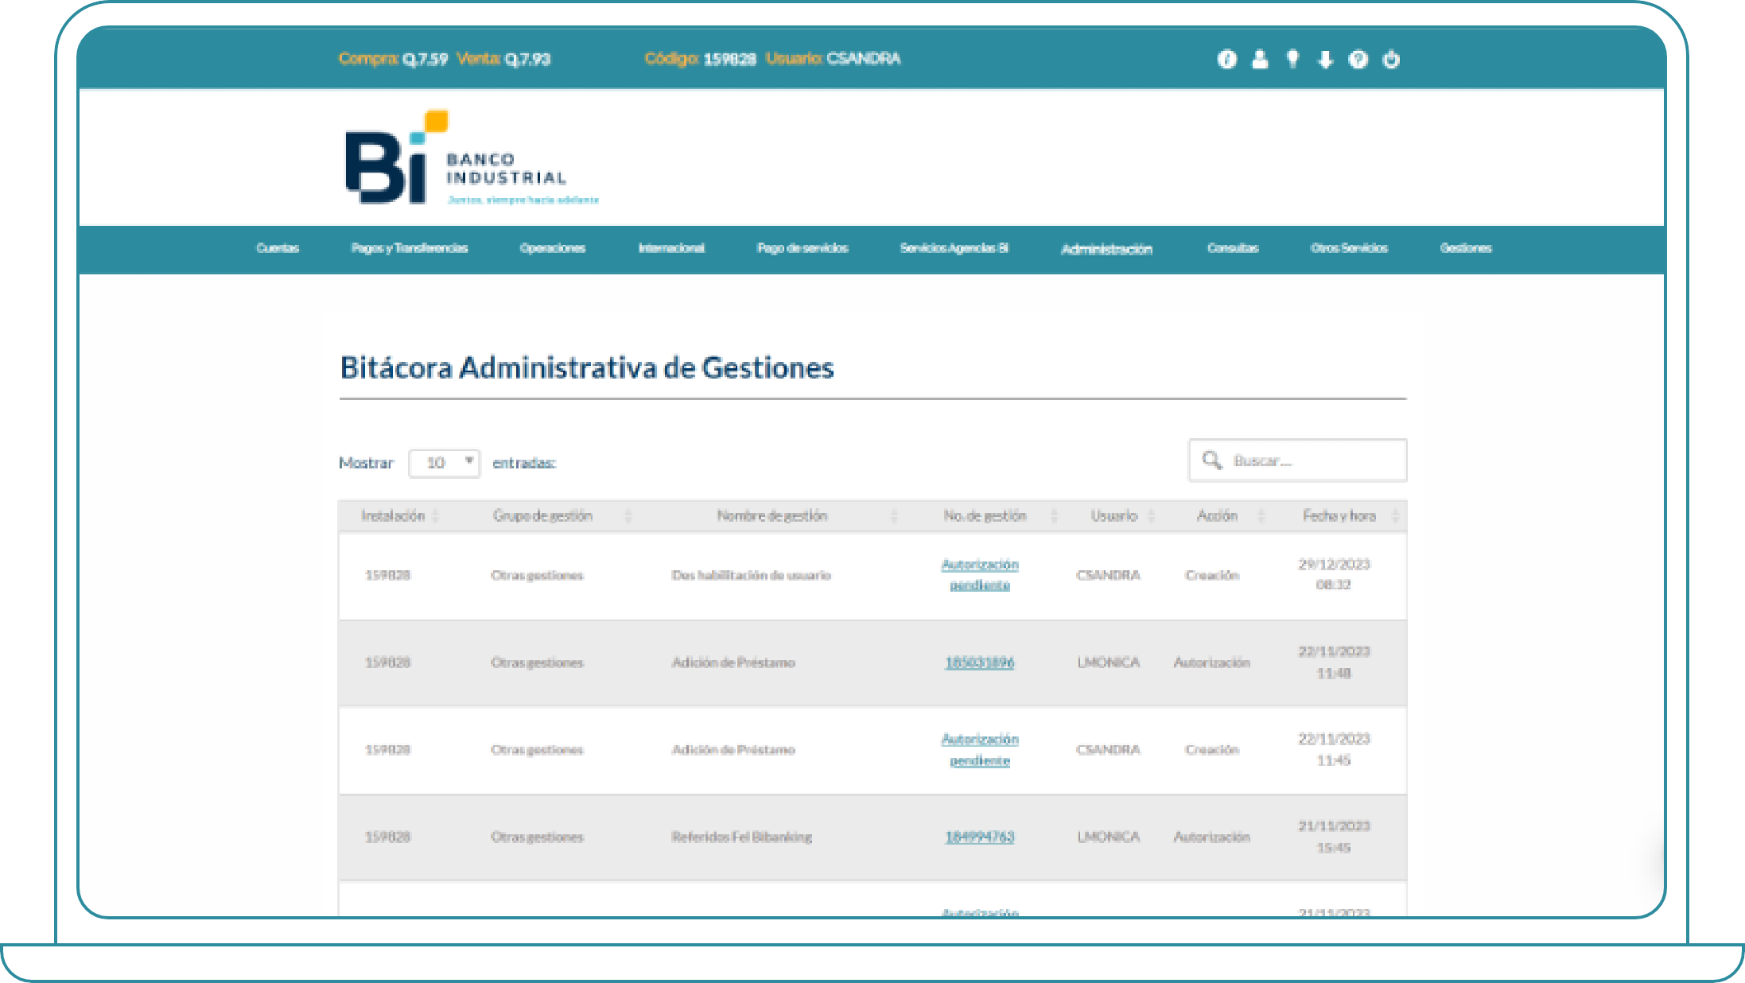
Task: Click Autorización action in 185031896 row
Action: pyautogui.click(x=1212, y=662)
